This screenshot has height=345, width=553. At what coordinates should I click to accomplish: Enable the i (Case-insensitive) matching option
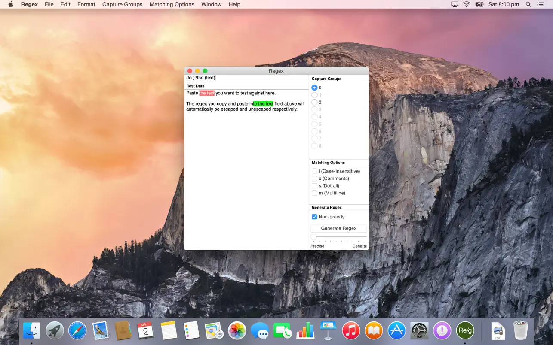click(314, 171)
